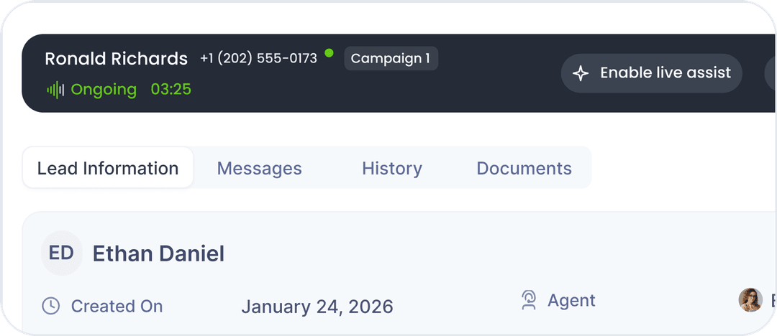Click the clock icon beside Created On
The width and height of the screenshot is (777, 336).
[x=50, y=307]
